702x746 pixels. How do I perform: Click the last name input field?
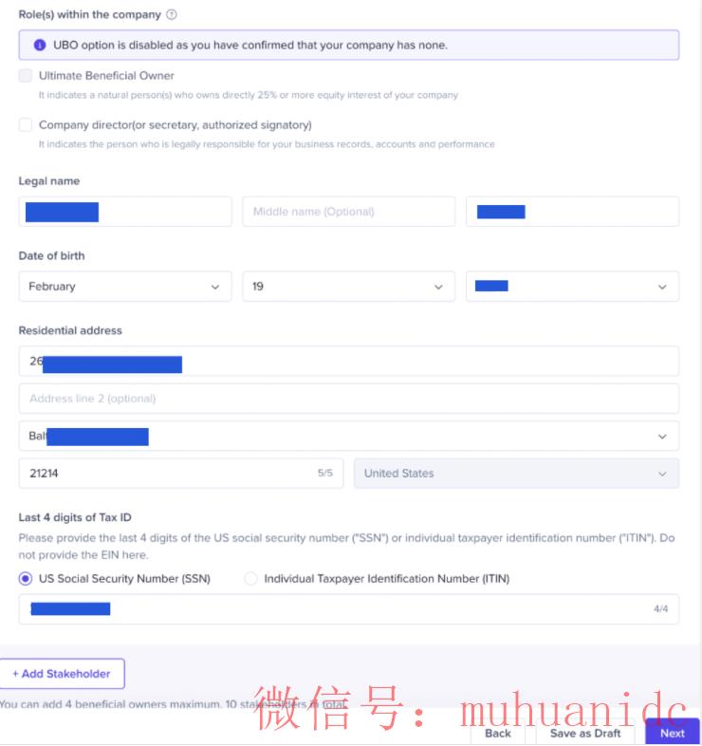[x=572, y=212]
